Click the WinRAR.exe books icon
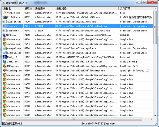The height and width of the screenshot is (127, 159). (x=5, y=17)
